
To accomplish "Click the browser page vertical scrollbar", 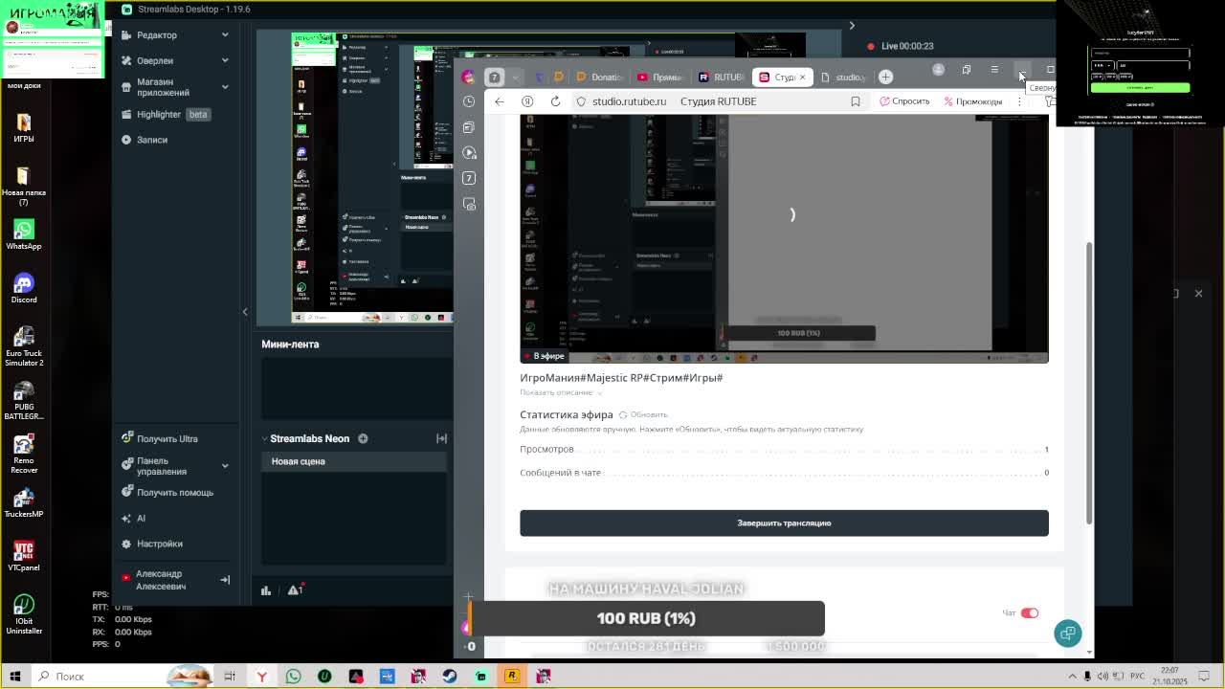I will tap(1089, 383).
